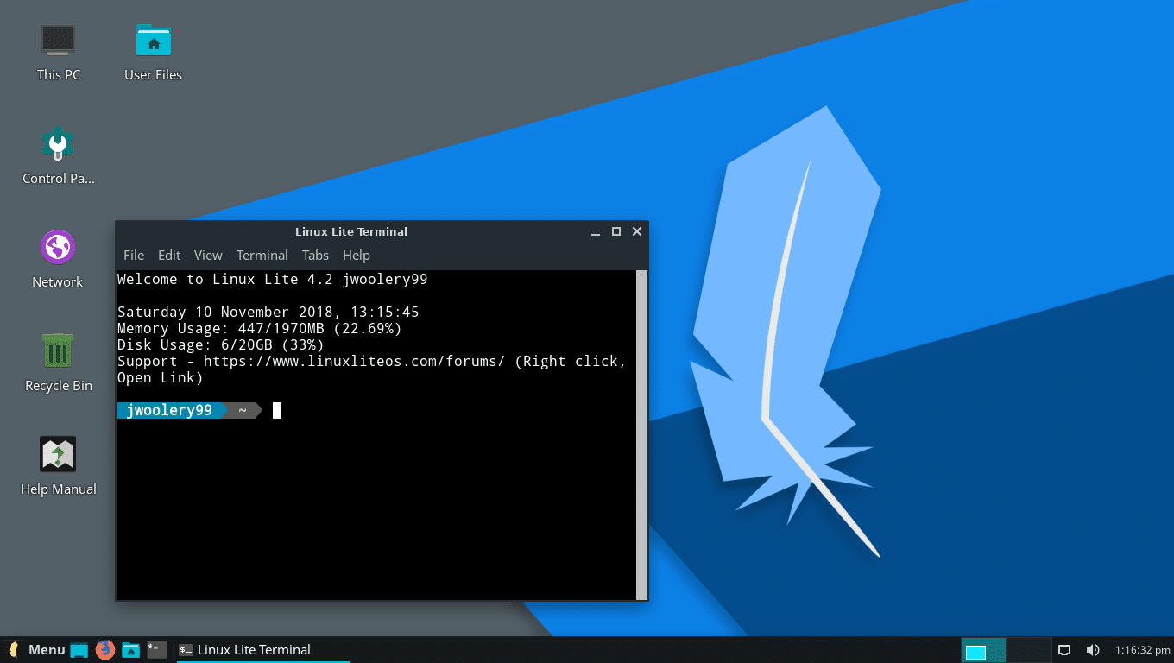Viewport: 1174px width, 663px height.
Task: Close the Linux Lite Terminal window
Action: [637, 232]
